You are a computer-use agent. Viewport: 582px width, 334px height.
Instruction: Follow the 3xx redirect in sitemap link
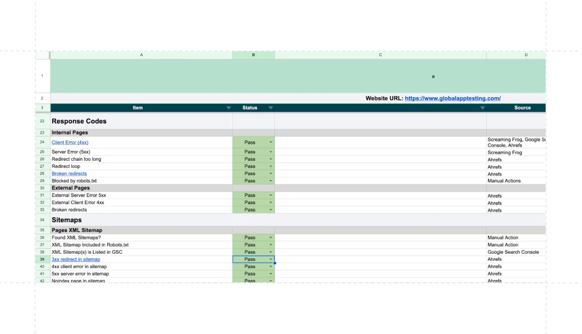76,259
